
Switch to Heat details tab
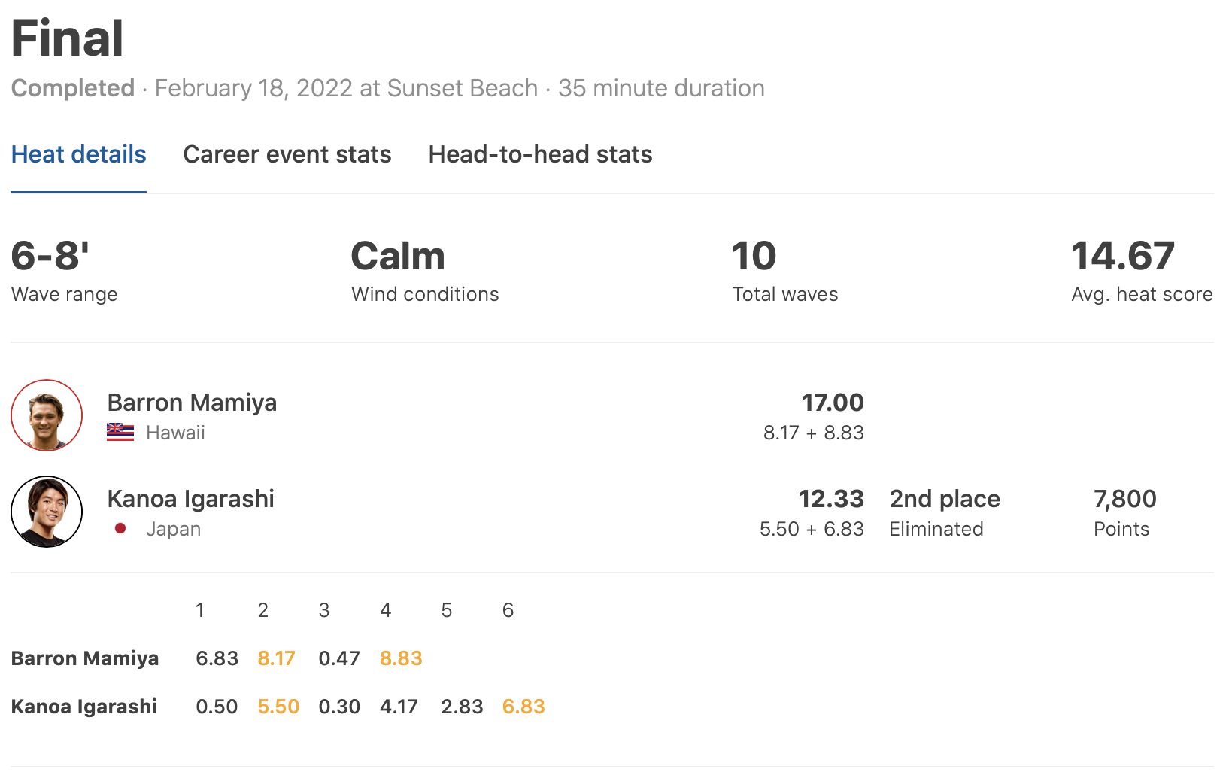78,155
